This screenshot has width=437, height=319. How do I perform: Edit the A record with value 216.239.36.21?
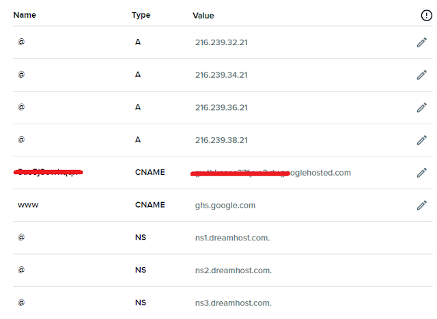point(422,108)
